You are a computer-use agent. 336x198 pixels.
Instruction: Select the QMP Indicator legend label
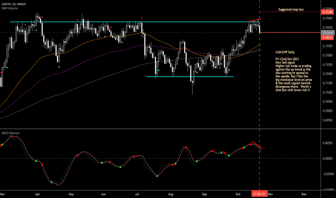point(10,8)
